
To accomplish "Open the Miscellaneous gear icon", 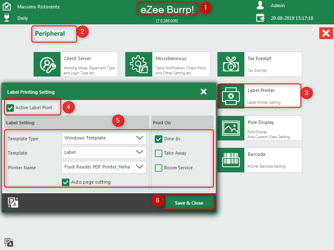I will click(139, 64).
